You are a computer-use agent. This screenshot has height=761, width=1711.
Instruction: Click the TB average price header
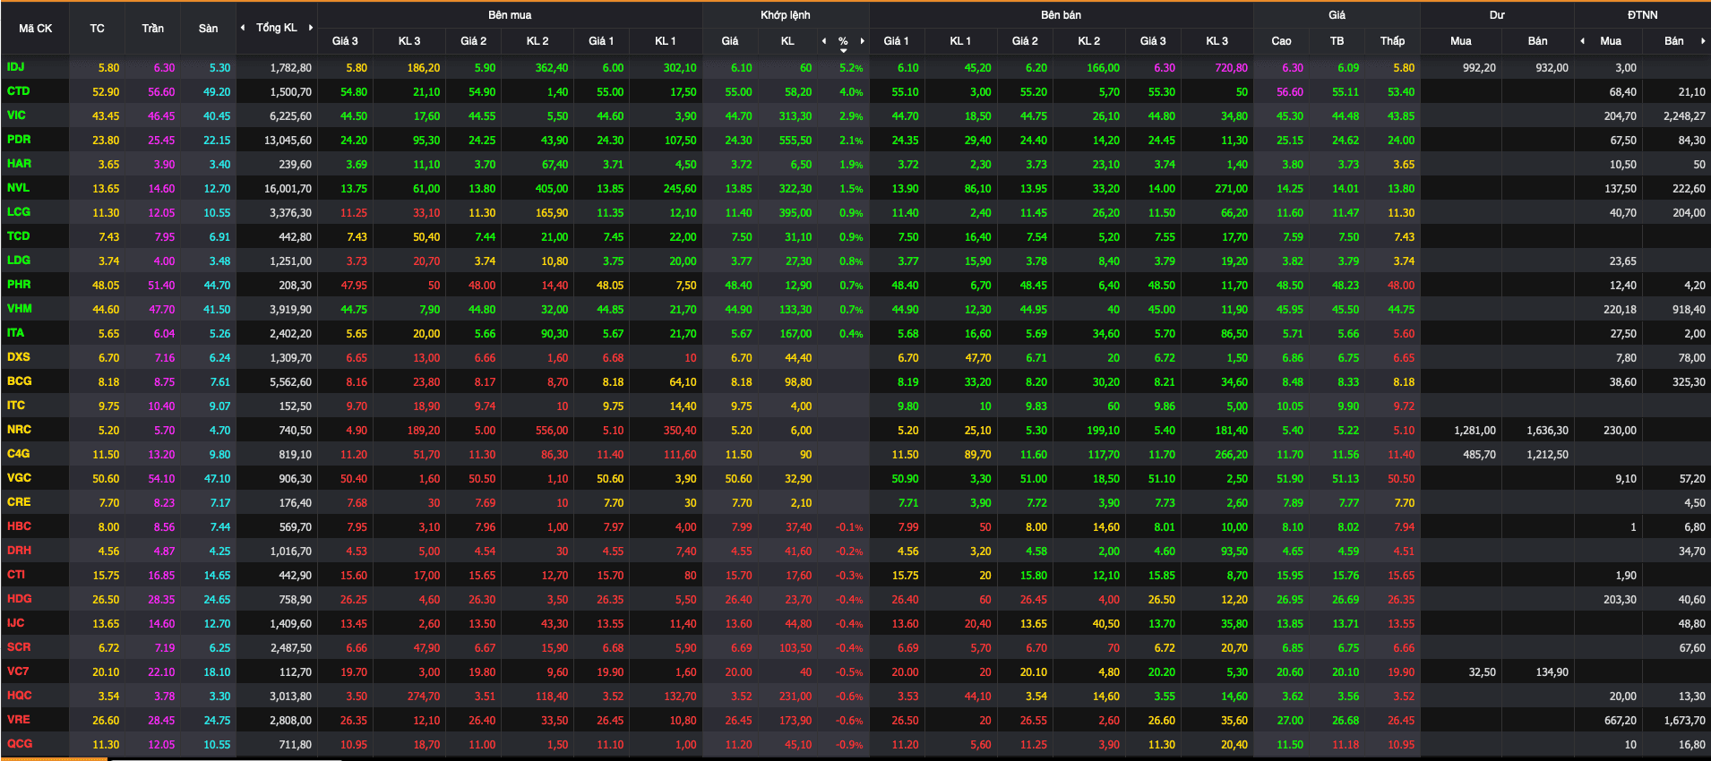1337,41
